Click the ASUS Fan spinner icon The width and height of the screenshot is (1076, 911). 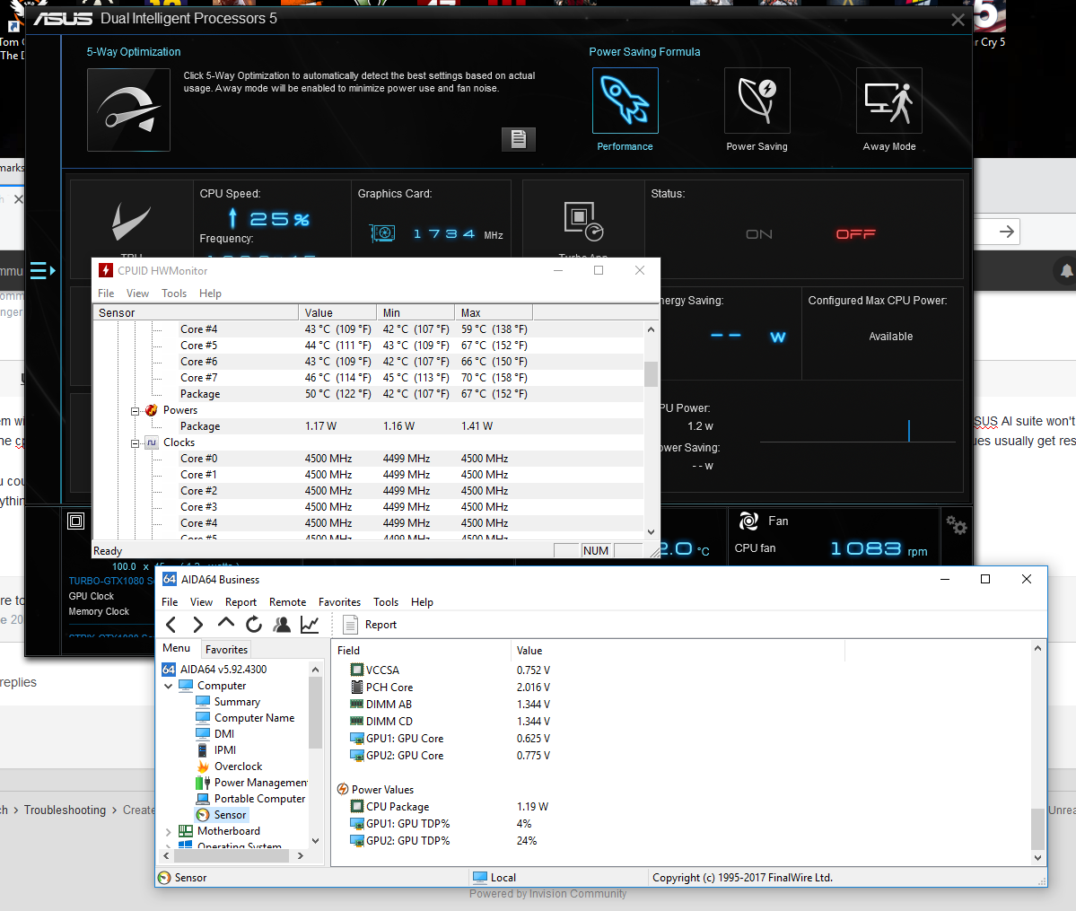748,521
